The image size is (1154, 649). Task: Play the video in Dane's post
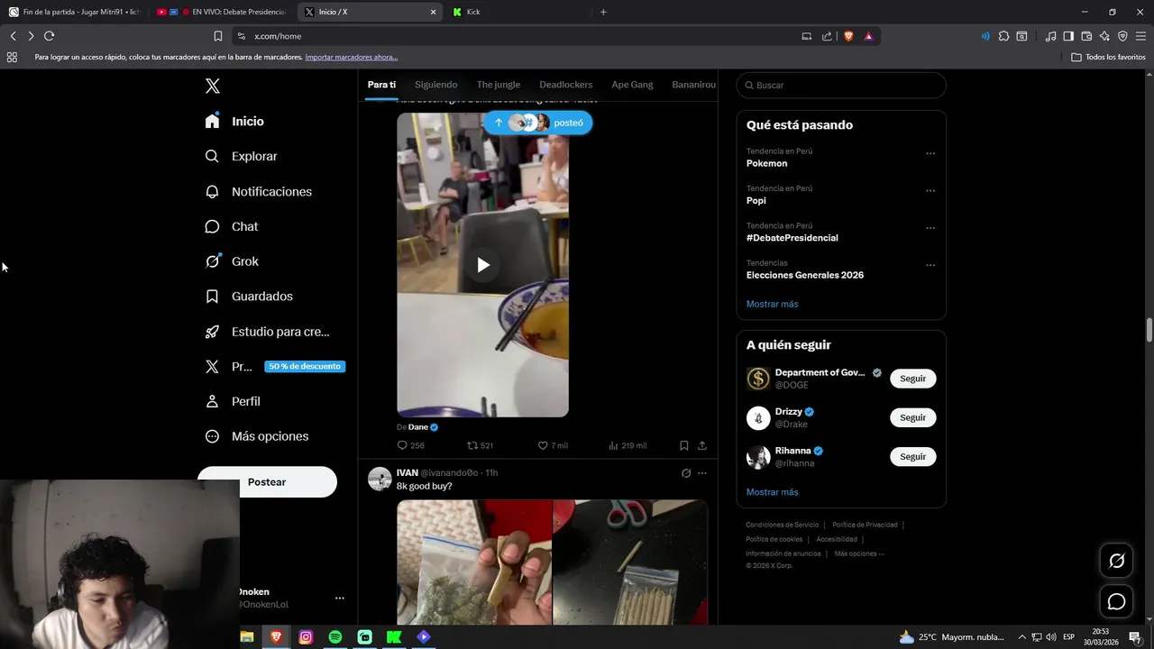click(x=483, y=265)
